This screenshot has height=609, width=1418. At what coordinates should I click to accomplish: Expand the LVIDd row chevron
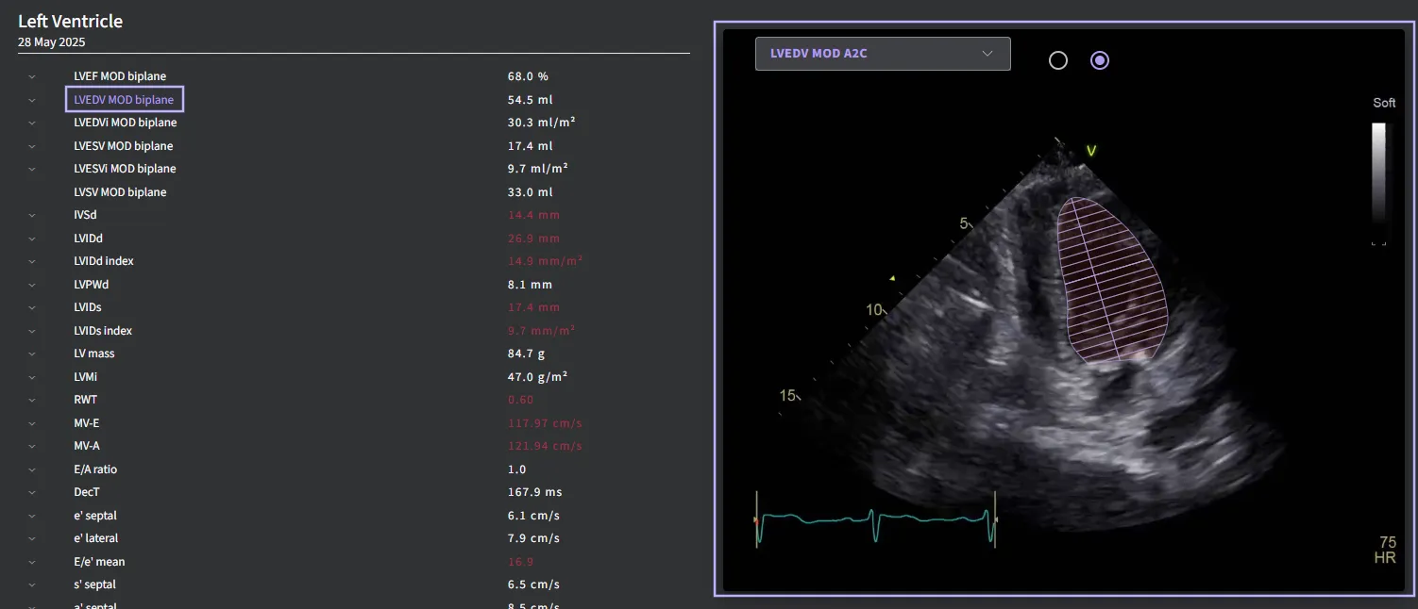(x=32, y=239)
